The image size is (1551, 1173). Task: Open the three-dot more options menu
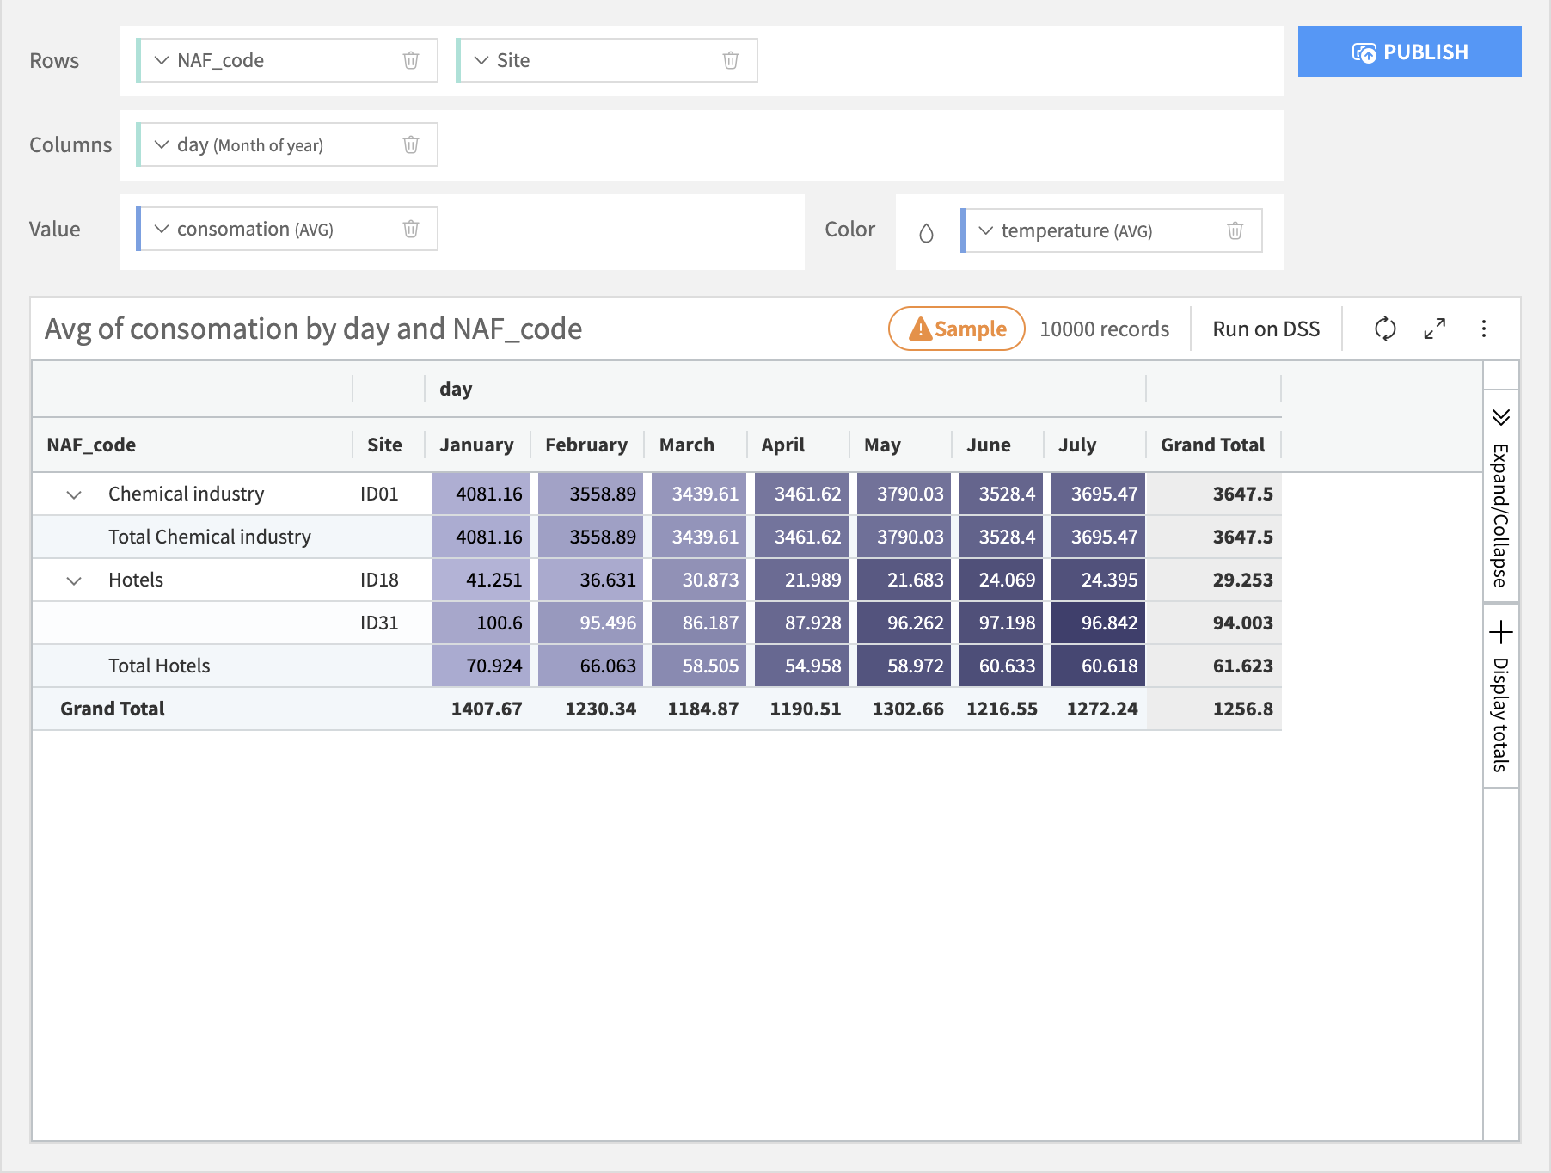[1484, 329]
